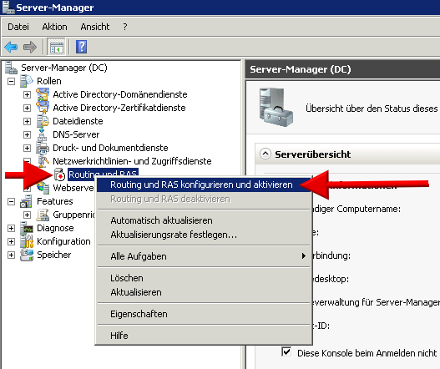Viewport: 440px width, 369px height.
Task: Click the Server-Manager (DC) root node icon
Action: pyautogui.click(x=12, y=68)
